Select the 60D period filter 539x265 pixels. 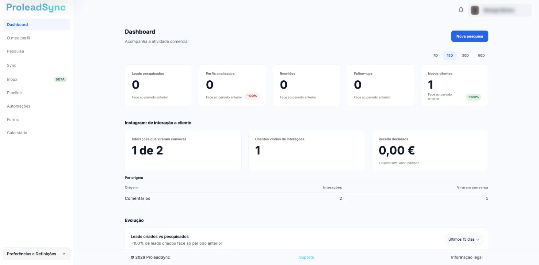(481, 56)
